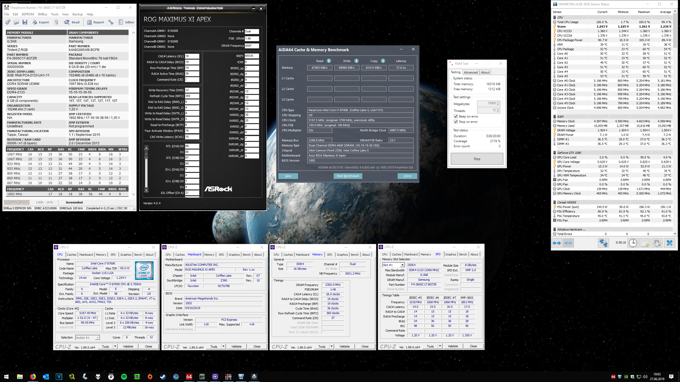
Task: Click the scroll slider in ASRock Timing Configurator
Action: [146, 154]
